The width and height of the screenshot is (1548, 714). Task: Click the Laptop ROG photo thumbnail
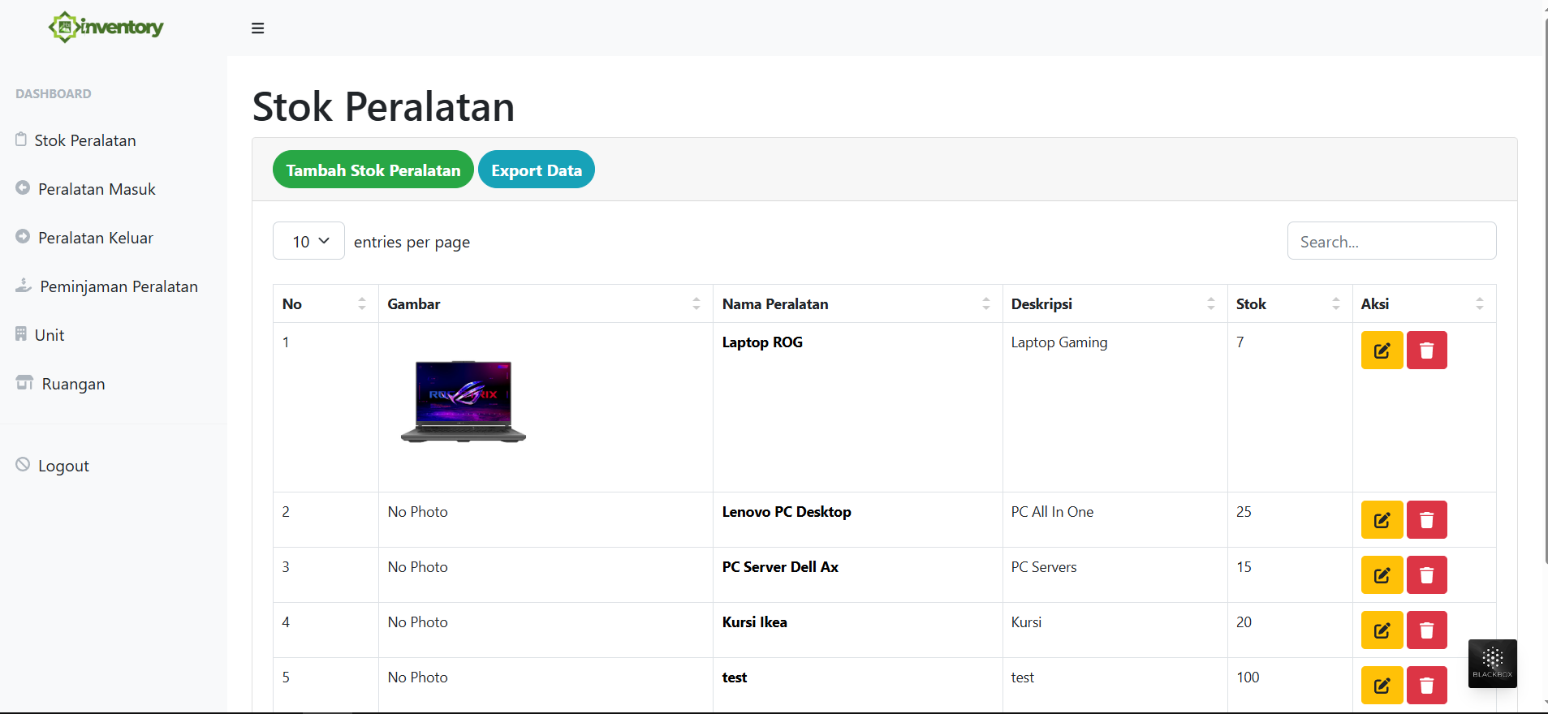tap(464, 402)
